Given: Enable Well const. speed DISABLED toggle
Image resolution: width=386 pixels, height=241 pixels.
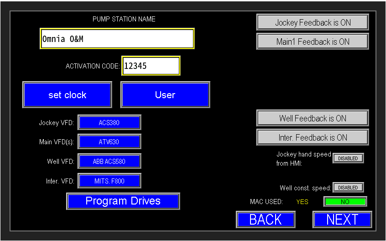Looking at the screenshot, I should pyautogui.click(x=348, y=188).
